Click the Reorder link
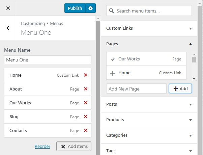The image size is (203, 155). tap(42, 146)
